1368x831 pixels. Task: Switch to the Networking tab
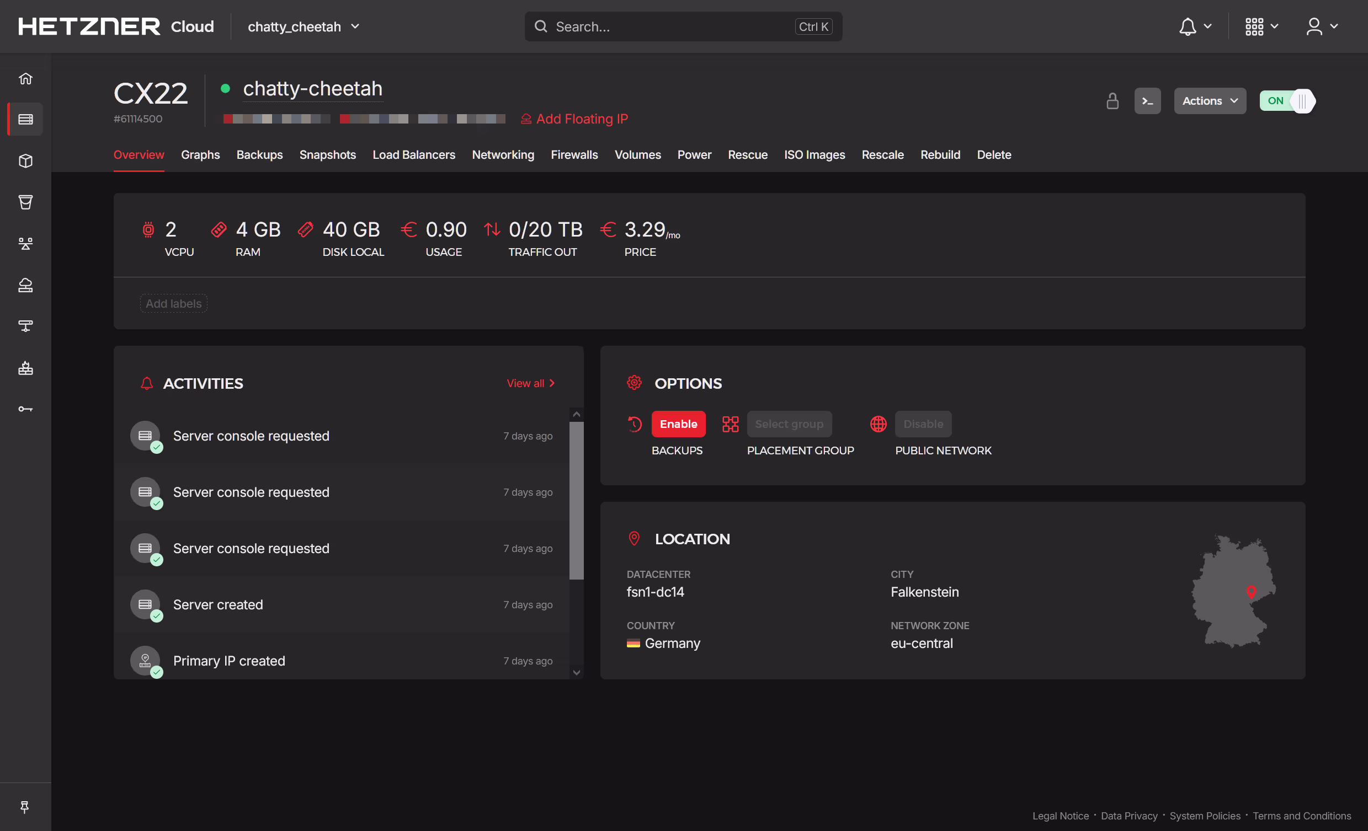tap(503, 155)
